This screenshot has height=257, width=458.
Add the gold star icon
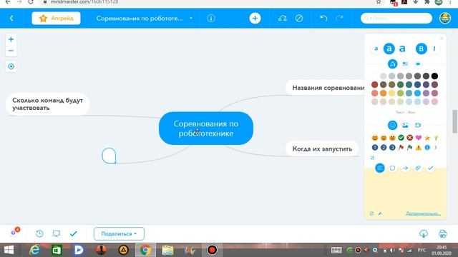point(427,138)
